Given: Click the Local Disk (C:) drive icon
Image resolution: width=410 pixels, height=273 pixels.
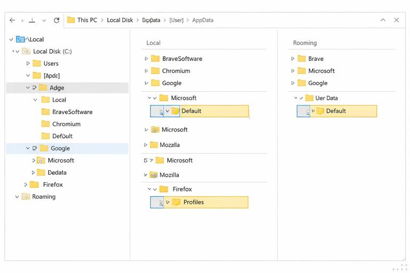Looking at the screenshot, I should pyautogui.click(x=26, y=52).
